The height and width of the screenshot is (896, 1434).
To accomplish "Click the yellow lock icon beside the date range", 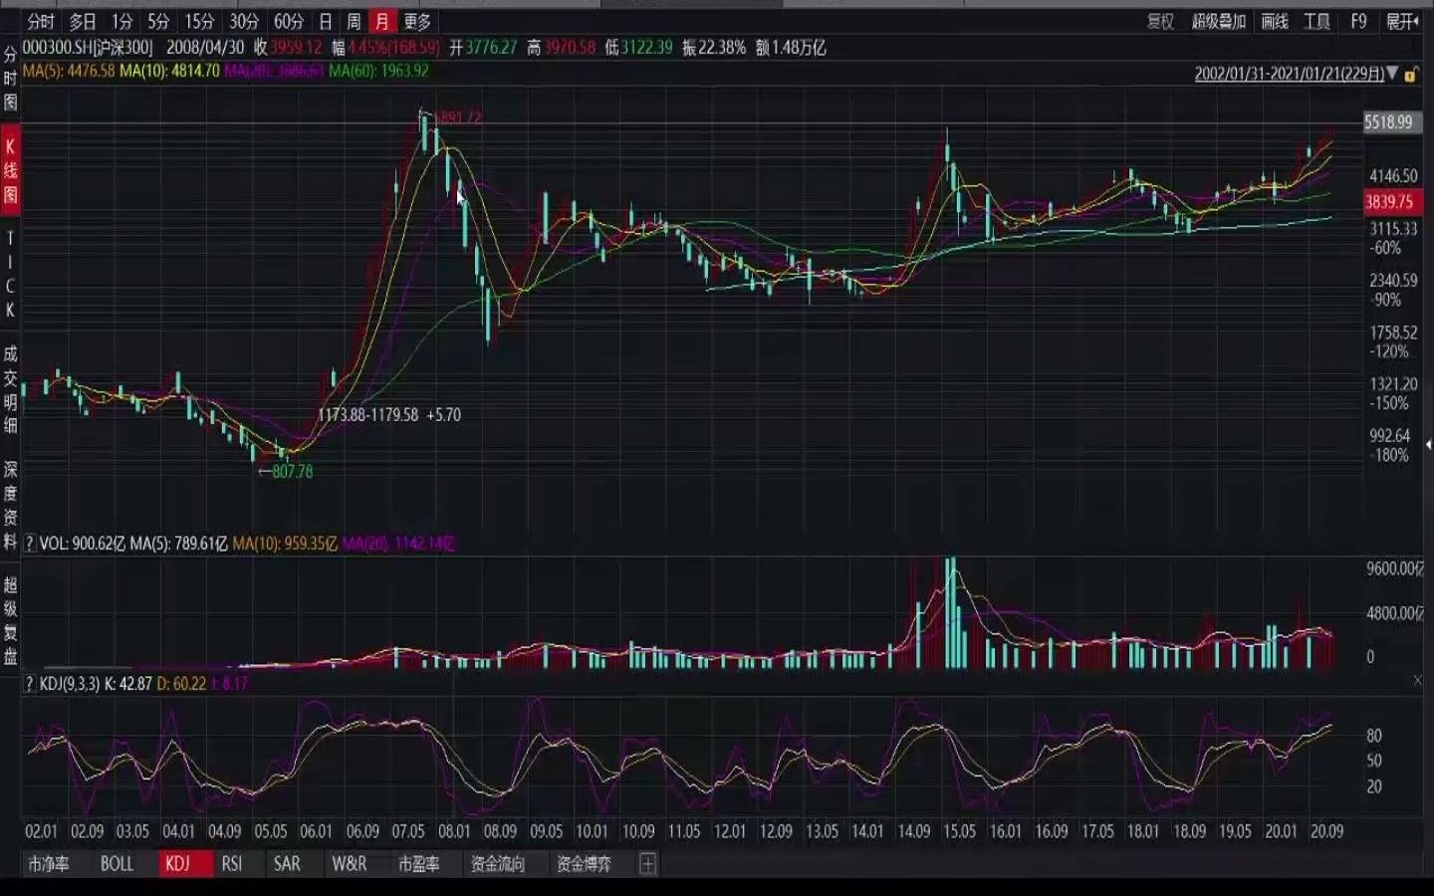I will coord(1410,75).
